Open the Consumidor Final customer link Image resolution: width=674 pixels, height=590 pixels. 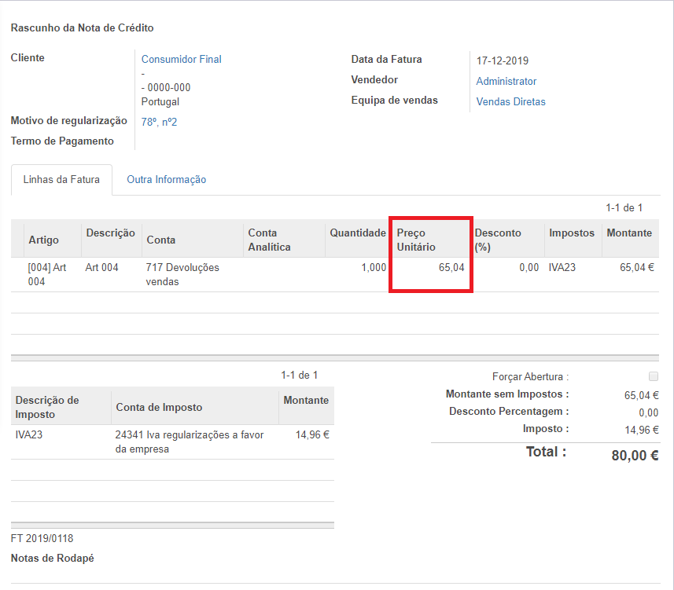pos(181,59)
